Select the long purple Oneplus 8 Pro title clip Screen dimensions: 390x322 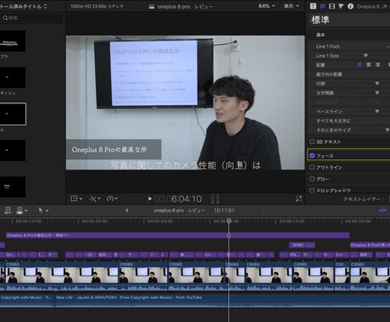coord(177,235)
